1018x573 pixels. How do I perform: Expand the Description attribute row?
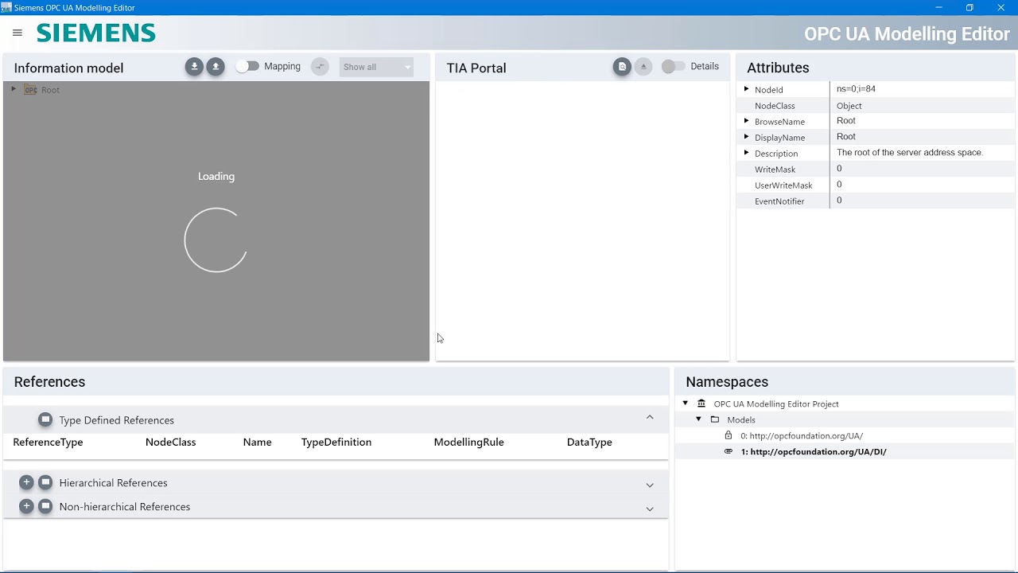[x=746, y=153]
